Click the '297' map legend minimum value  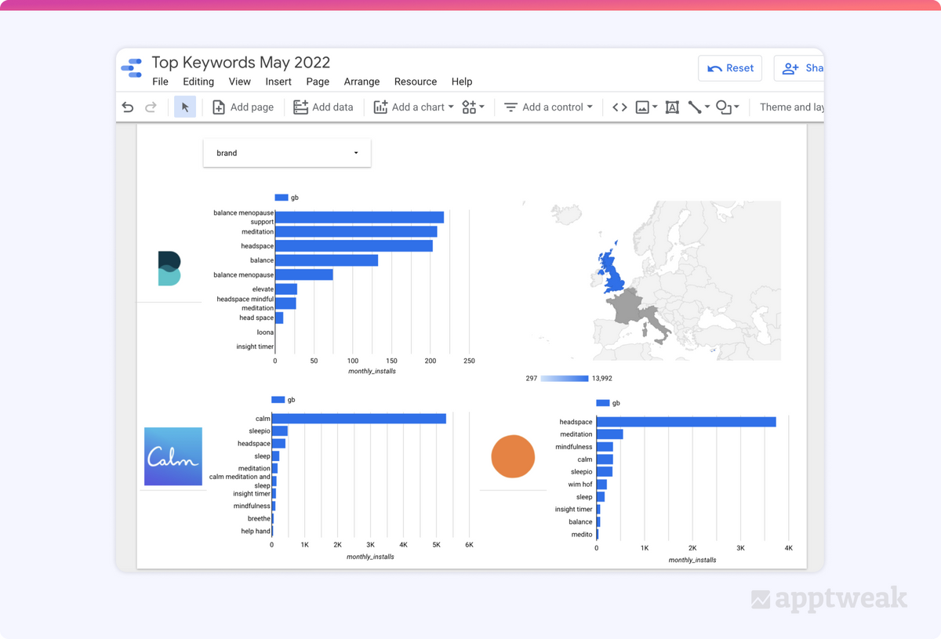(531, 379)
